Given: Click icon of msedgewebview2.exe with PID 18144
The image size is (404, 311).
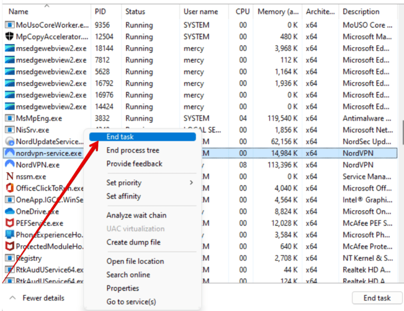Looking at the screenshot, I should pyautogui.click(x=9, y=48).
